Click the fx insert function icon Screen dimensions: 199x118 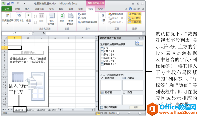(44, 33)
